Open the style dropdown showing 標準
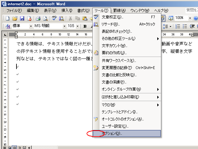 (31, 26)
